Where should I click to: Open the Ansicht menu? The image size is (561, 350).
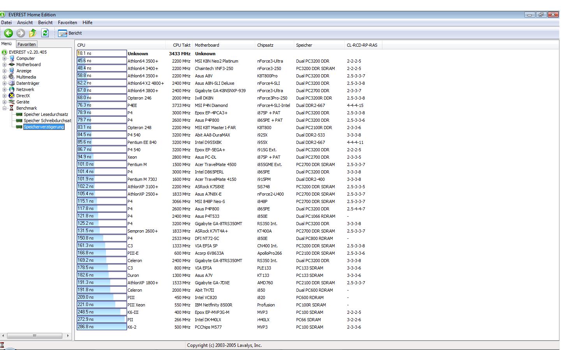25,23
